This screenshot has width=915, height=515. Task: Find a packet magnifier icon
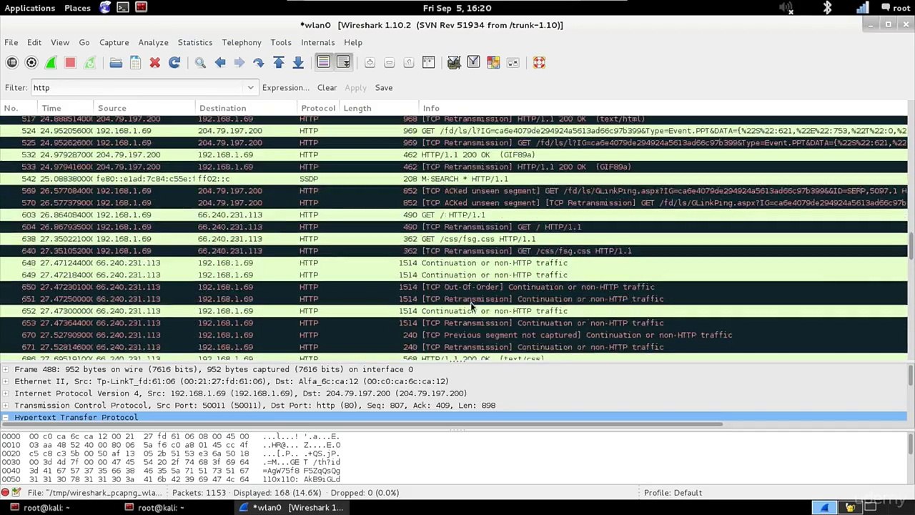pyautogui.click(x=200, y=63)
